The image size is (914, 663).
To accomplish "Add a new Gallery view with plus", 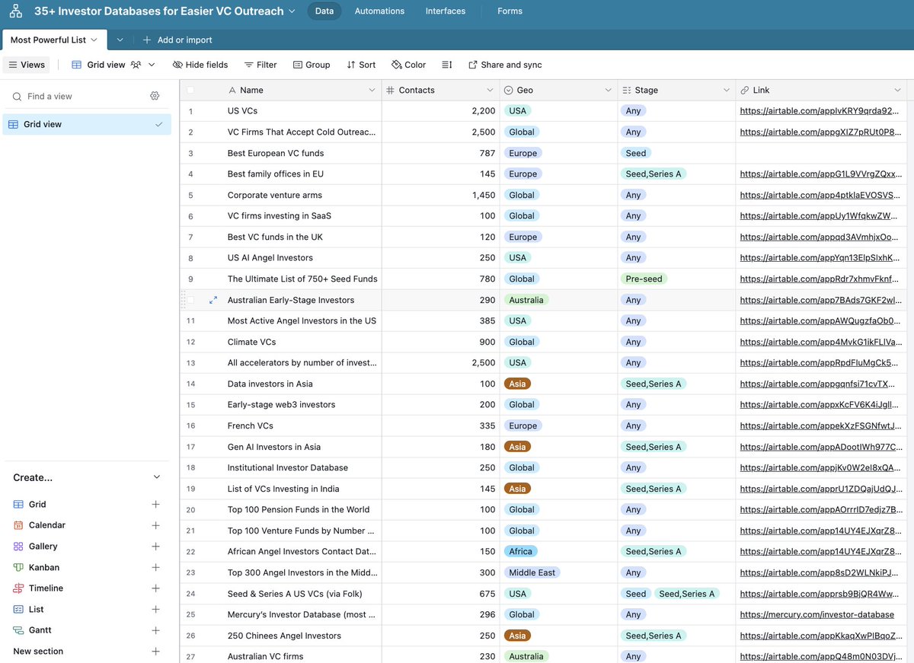I will click(x=155, y=546).
